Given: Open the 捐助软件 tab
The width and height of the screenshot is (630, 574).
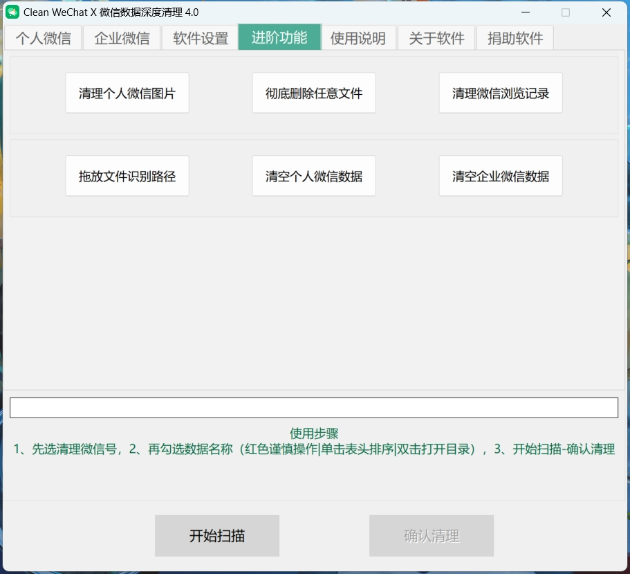Looking at the screenshot, I should pyautogui.click(x=515, y=38).
